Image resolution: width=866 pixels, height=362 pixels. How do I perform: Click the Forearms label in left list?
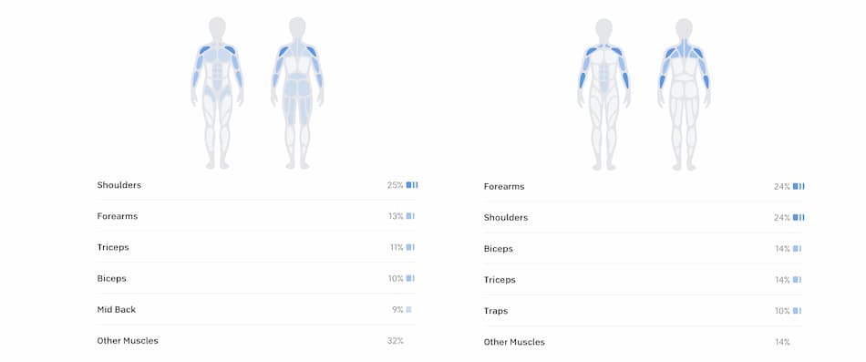pyautogui.click(x=117, y=216)
